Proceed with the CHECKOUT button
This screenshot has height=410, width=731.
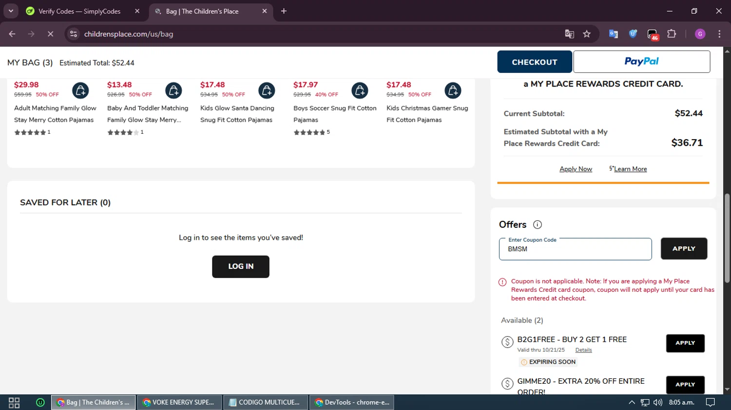[535, 62]
